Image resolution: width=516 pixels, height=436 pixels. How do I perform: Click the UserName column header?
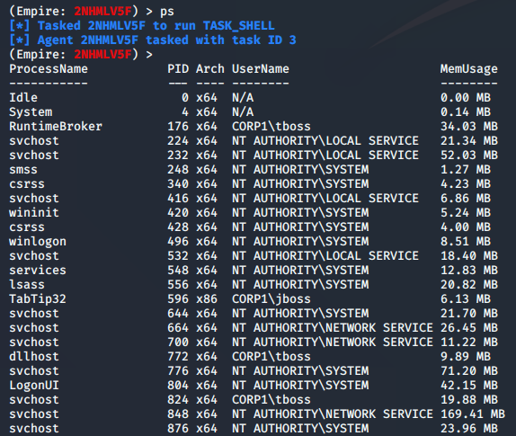pos(261,69)
